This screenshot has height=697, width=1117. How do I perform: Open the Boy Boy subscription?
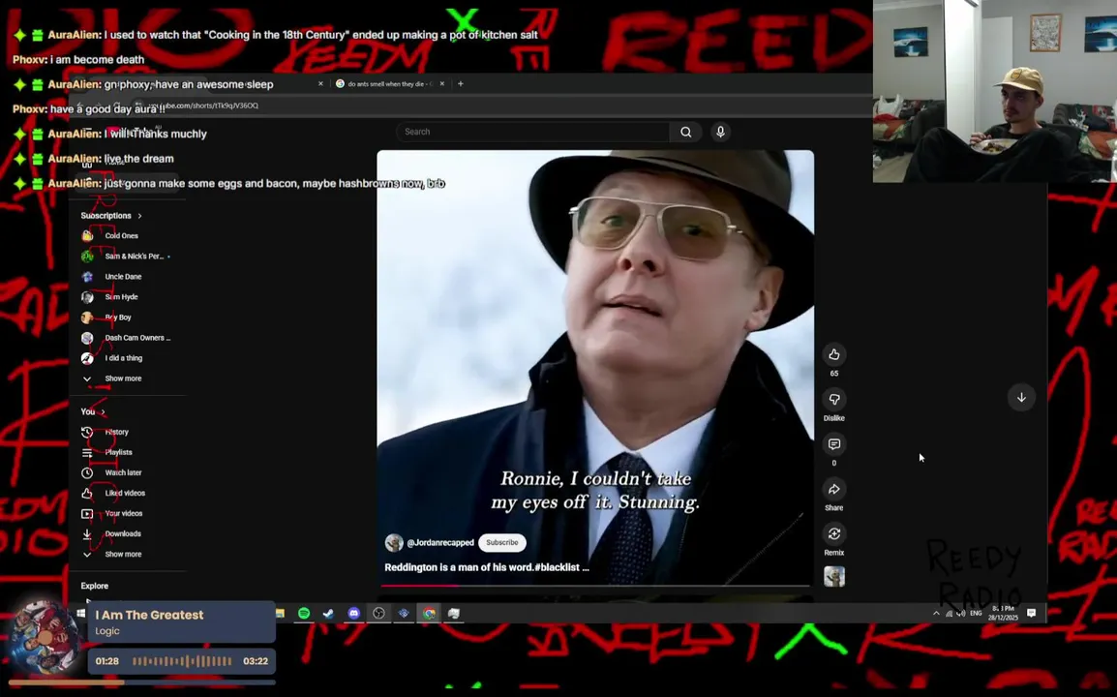pyautogui.click(x=118, y=318)
